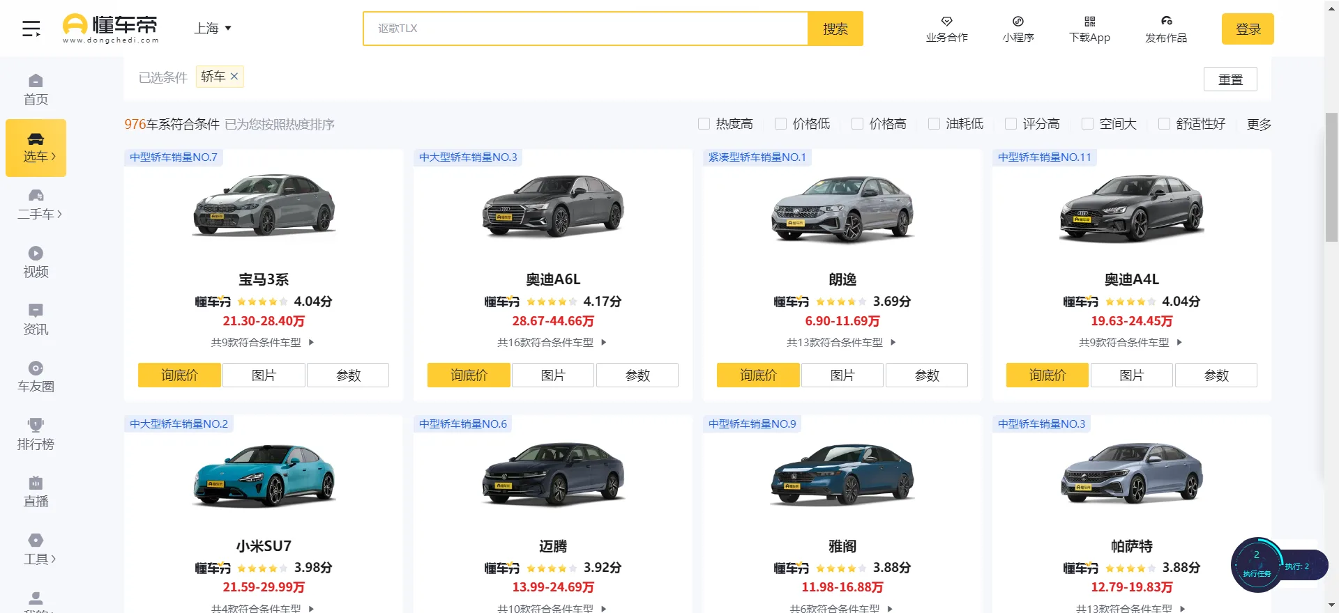Expand 奥迪A4L 共9款符合条件车型
Image resolution: width=1339 pixels, height=613 pixels.
pos(1131,343)
